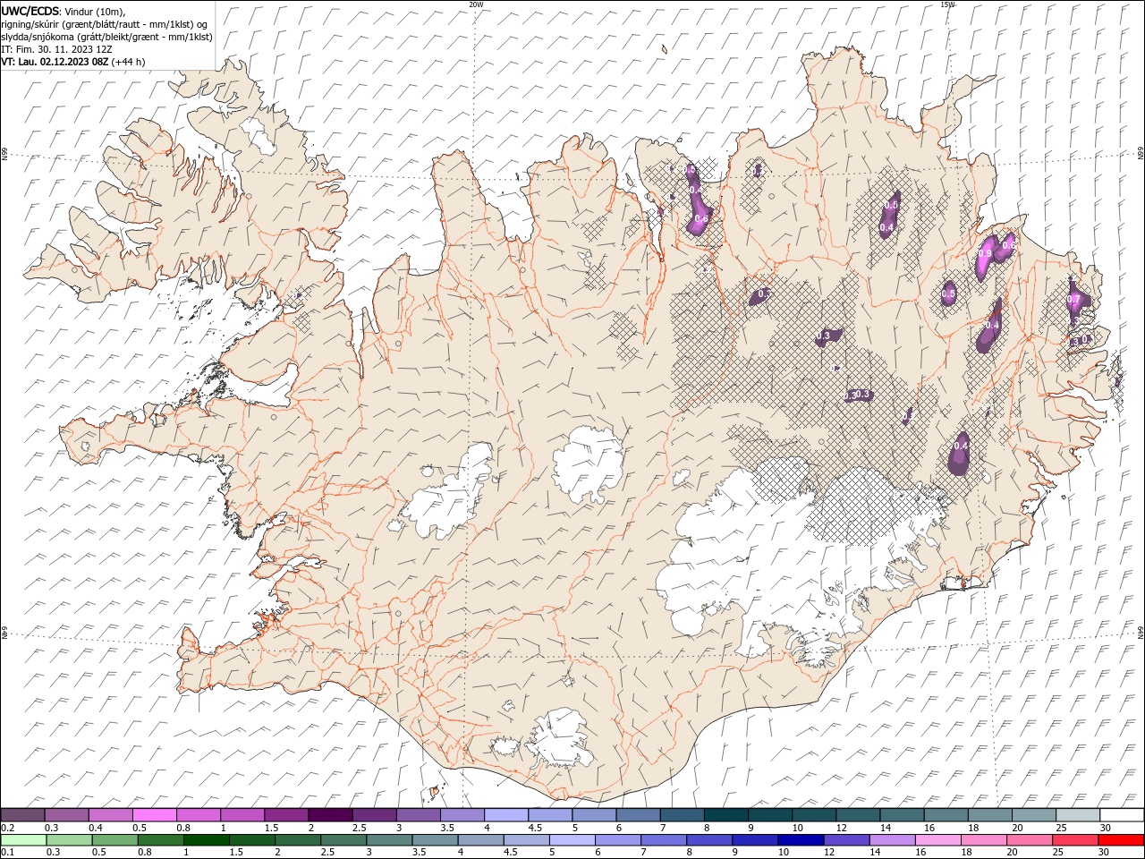
Task: Click the UWC/ECDS title text
Action: click(30, 11)
